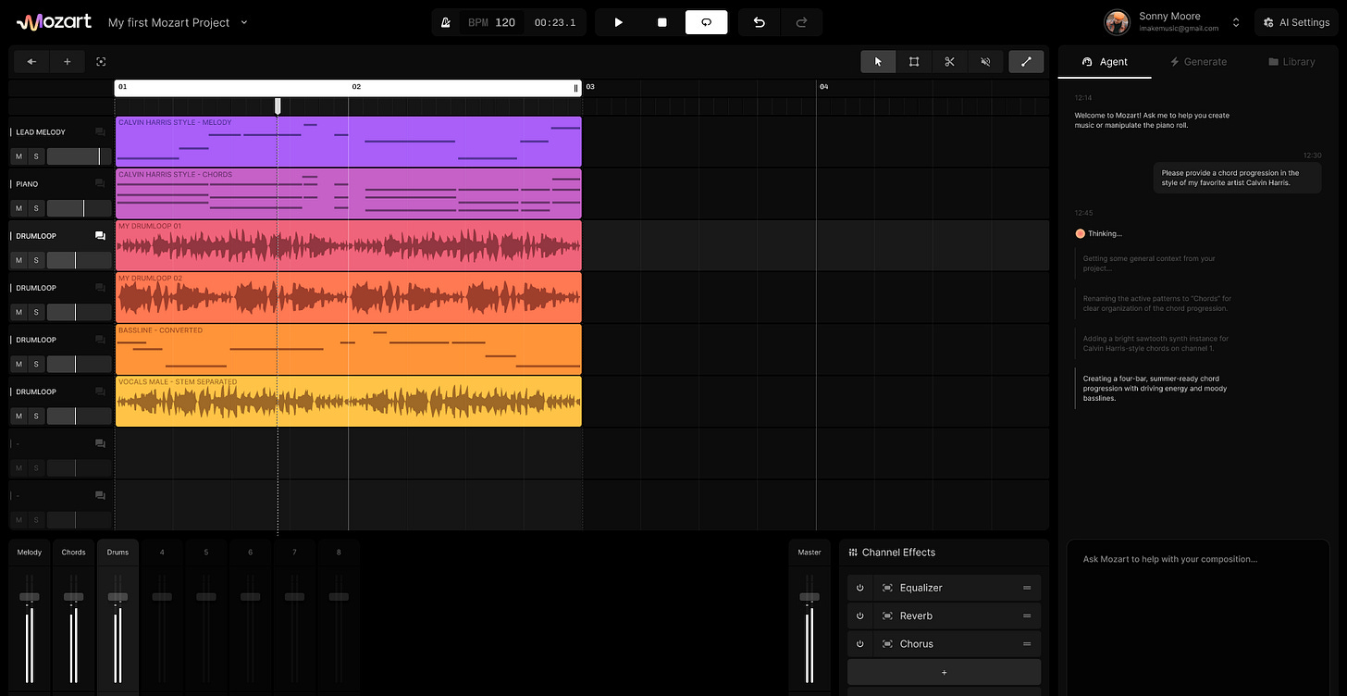
Task: Select the scissors split tool
Action: coord(949,61)
